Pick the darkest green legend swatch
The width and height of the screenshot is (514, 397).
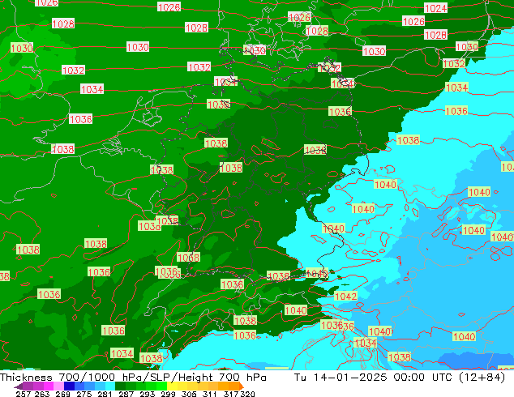pyautogui.click(x=120, y=386)
